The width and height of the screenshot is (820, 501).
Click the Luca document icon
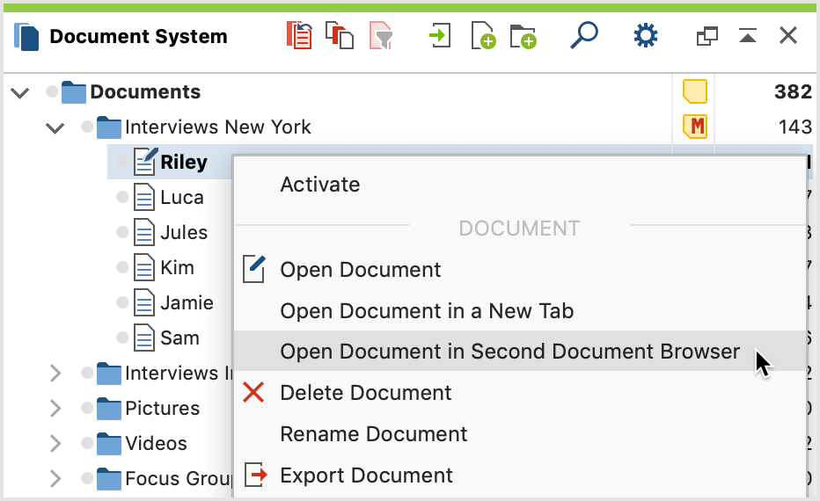pos(143,198)
